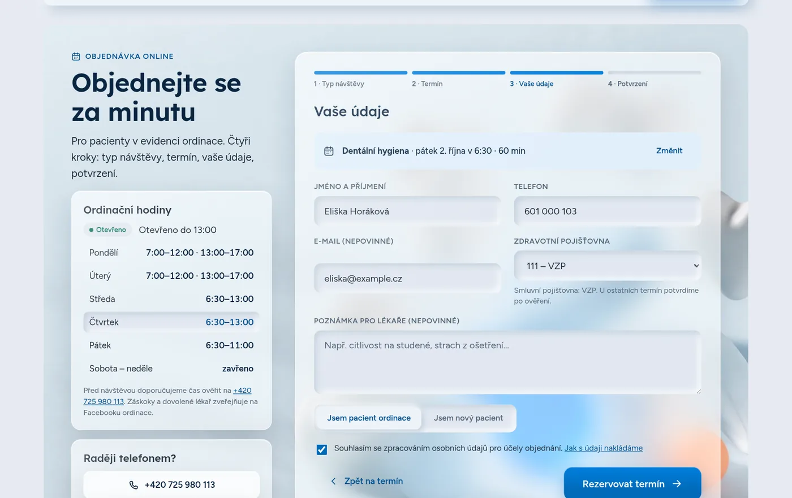The height and width of the screenshot is (498, 792).
Task: Click the Poznámka pro lékaře textarea
Action: point(507,362)
